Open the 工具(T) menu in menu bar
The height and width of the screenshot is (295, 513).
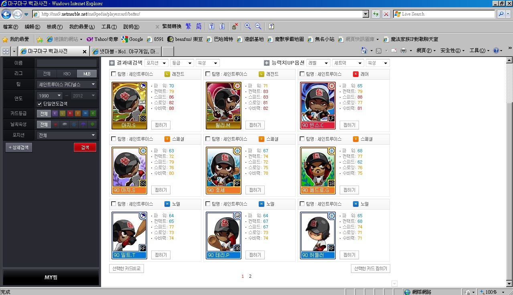109,27
